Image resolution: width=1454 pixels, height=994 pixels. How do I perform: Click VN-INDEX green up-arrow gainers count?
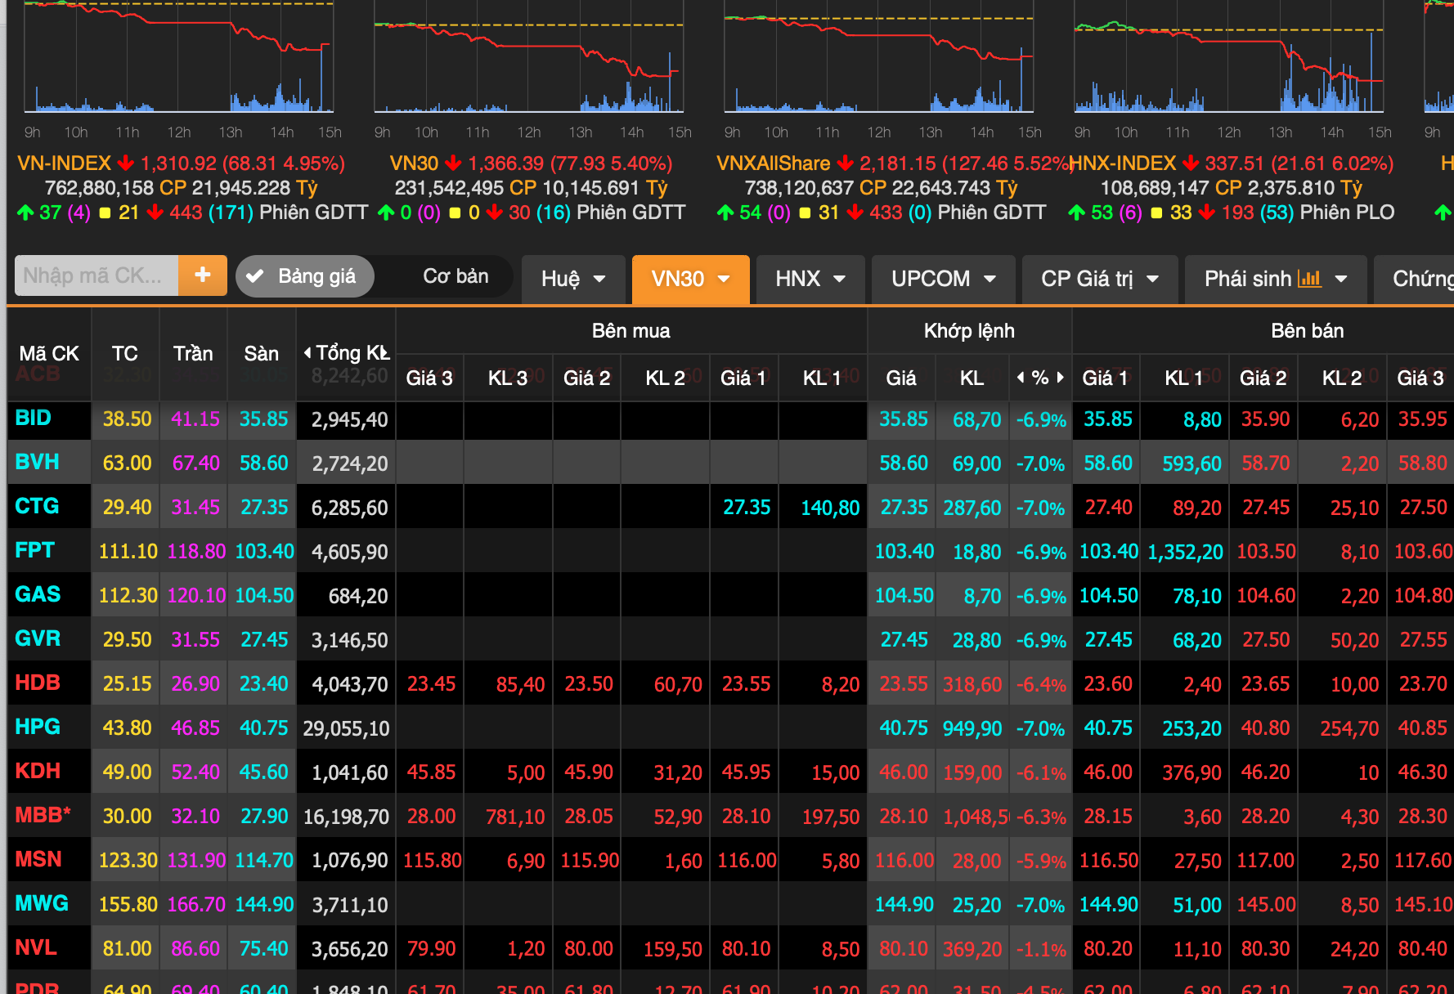click(39, 213)
